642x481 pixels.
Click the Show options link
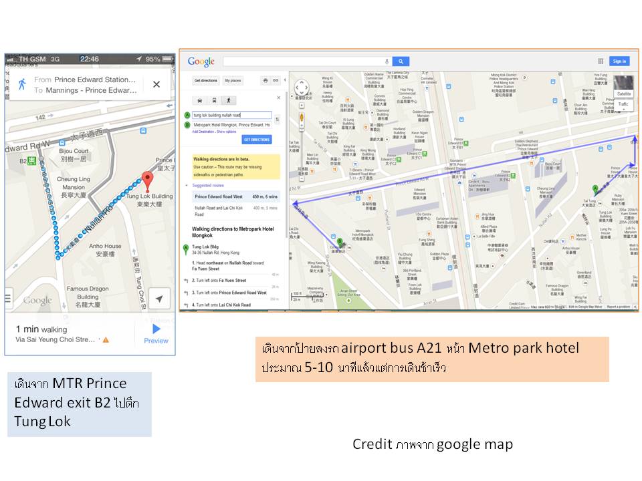[227, 132]
